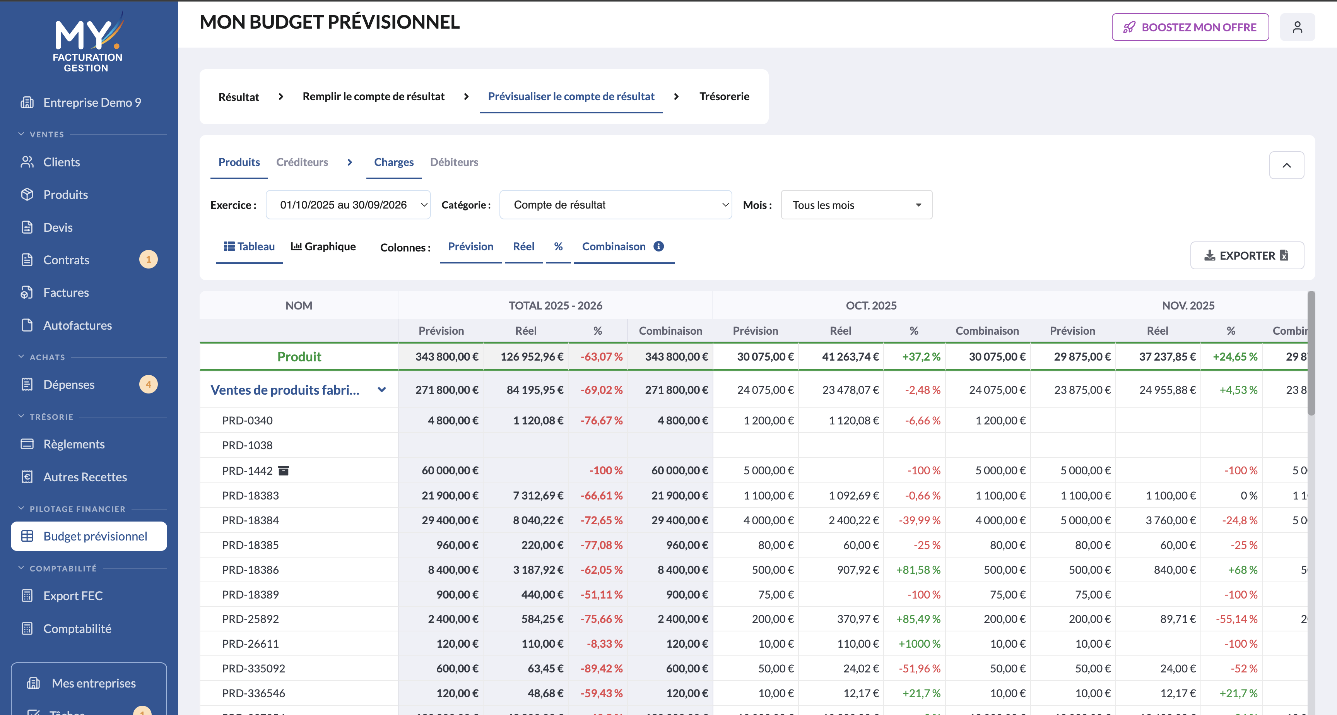1337x715 pixels.
Task: Collapse the Achats sidebar section
Action: tap(21, 357)
